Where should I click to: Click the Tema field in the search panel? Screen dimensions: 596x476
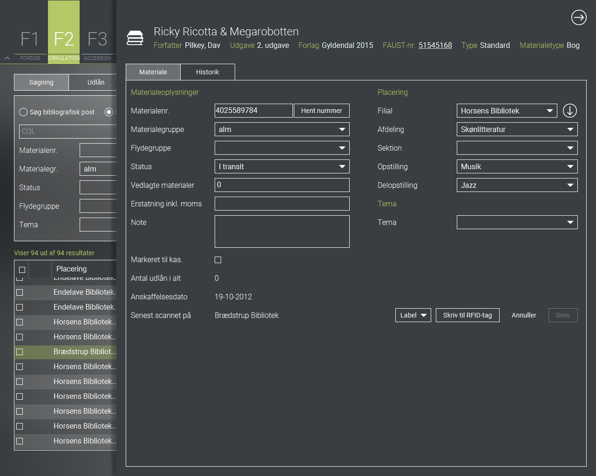98,225
